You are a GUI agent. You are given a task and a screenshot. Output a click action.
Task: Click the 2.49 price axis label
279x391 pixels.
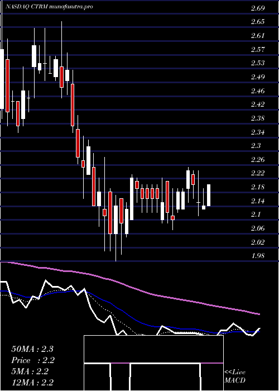258,77
